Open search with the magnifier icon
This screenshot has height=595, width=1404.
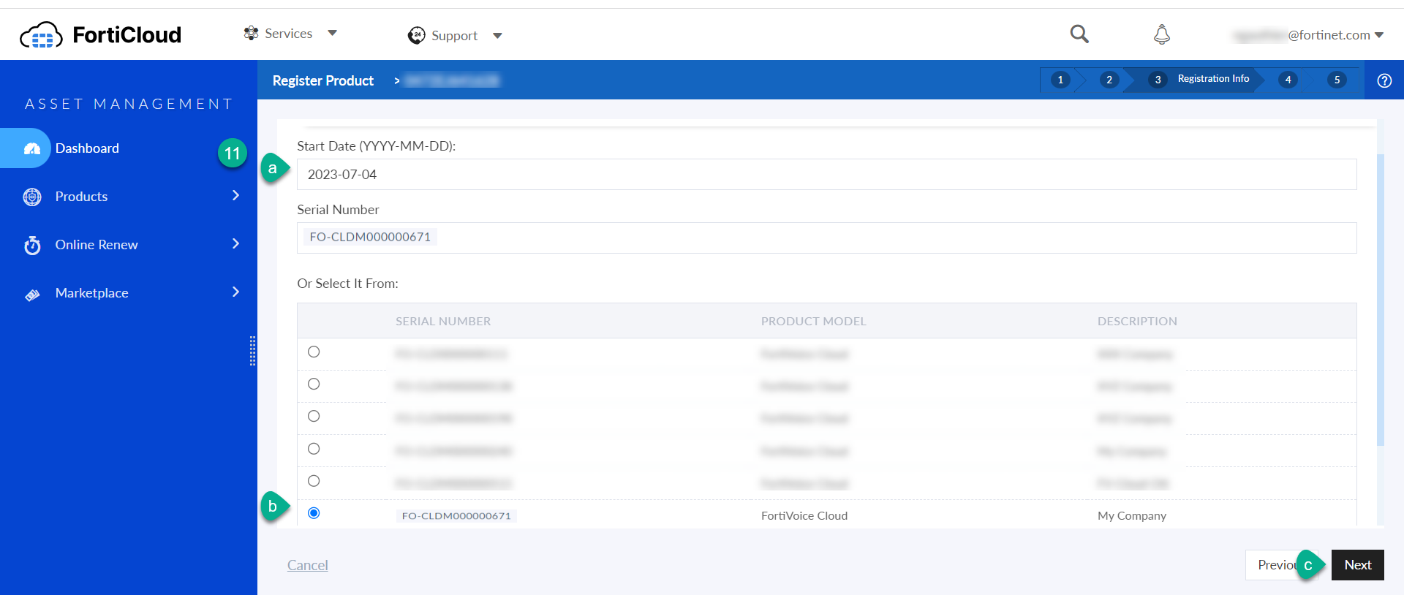click(1079, 34)
